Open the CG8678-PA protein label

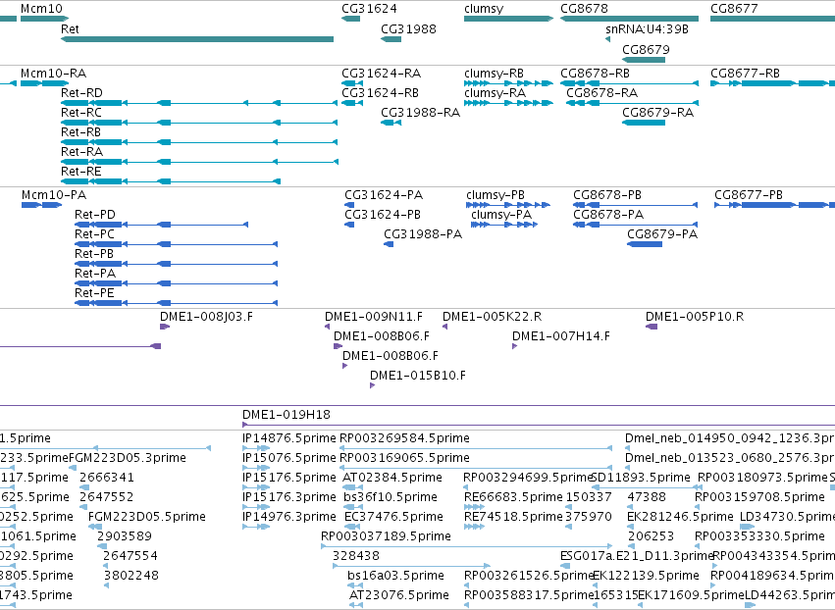(608, 215)
